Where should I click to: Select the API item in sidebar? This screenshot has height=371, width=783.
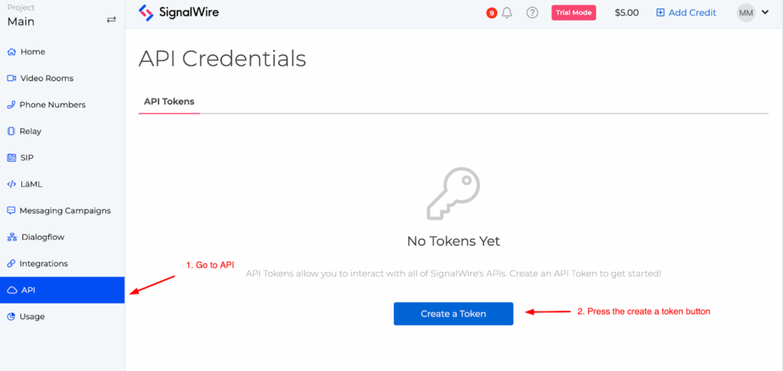click(28, 290)
